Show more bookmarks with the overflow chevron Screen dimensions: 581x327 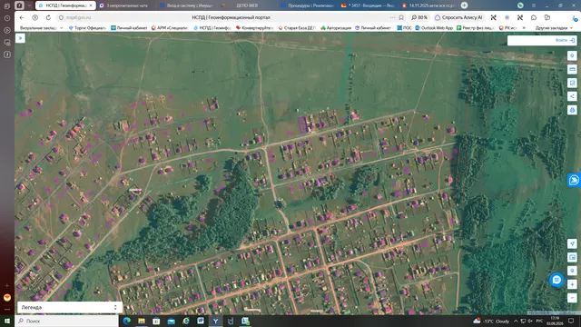click(x=524, y=28)
